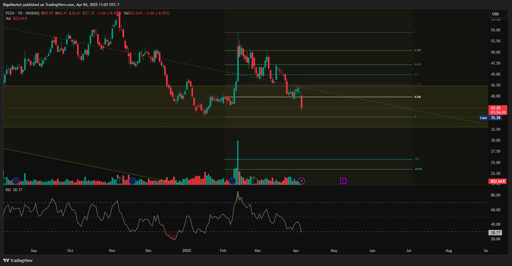Click the dividend marker in early September
This screenshot has width=512, height=266.
click(x=16, y=181)
